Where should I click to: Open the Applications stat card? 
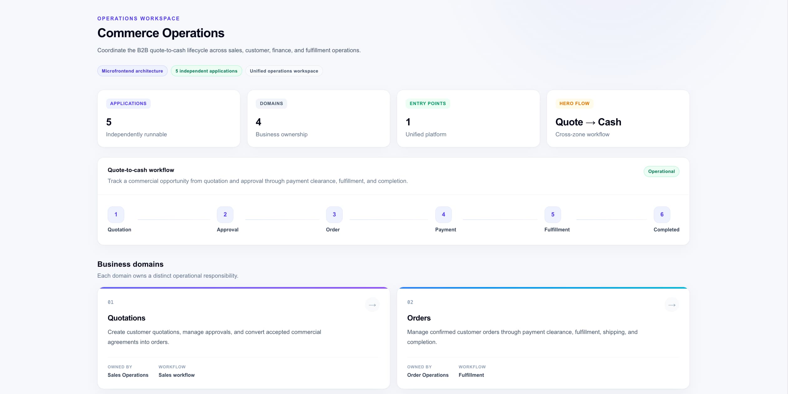point(169,119)
